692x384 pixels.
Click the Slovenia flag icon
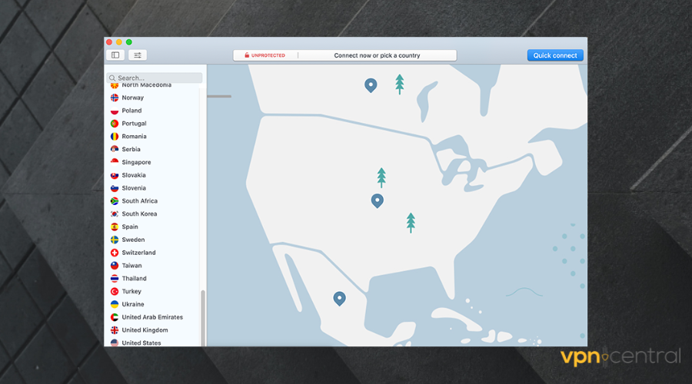(115, 188)
